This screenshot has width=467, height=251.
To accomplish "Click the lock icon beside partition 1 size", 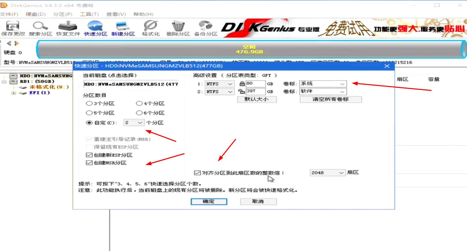I will click(242, 84).
